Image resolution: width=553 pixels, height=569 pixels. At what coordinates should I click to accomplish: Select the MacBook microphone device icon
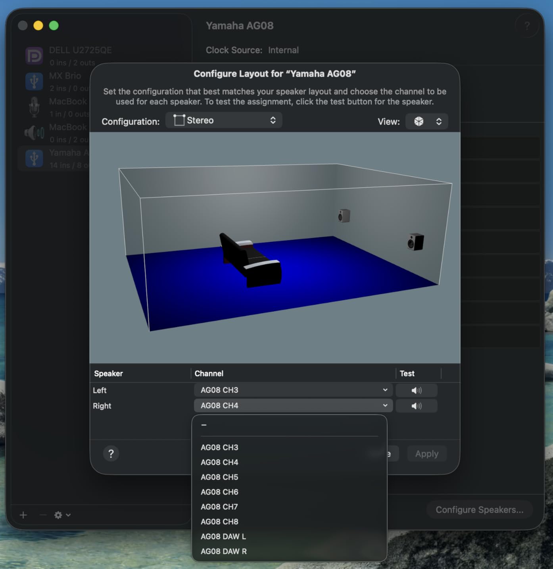[34, 107]
